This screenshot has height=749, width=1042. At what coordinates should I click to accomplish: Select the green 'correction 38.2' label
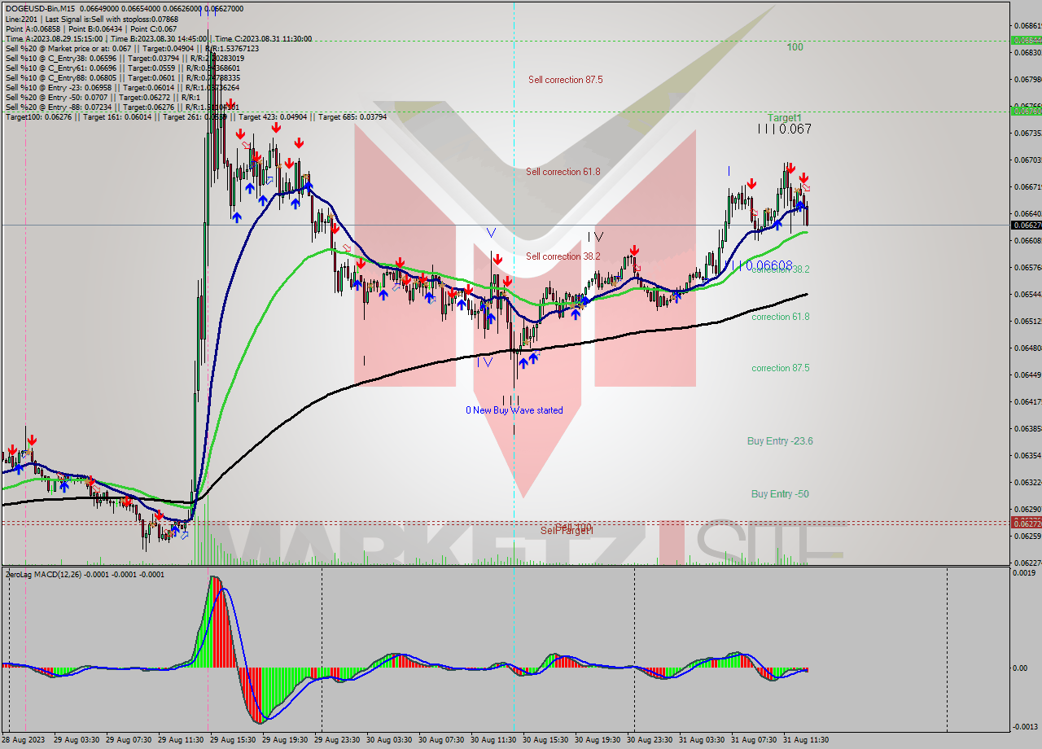pyautogui.click(x=780, y=269)
